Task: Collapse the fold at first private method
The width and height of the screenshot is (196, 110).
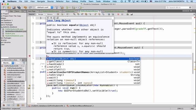Action: [33, 24]
